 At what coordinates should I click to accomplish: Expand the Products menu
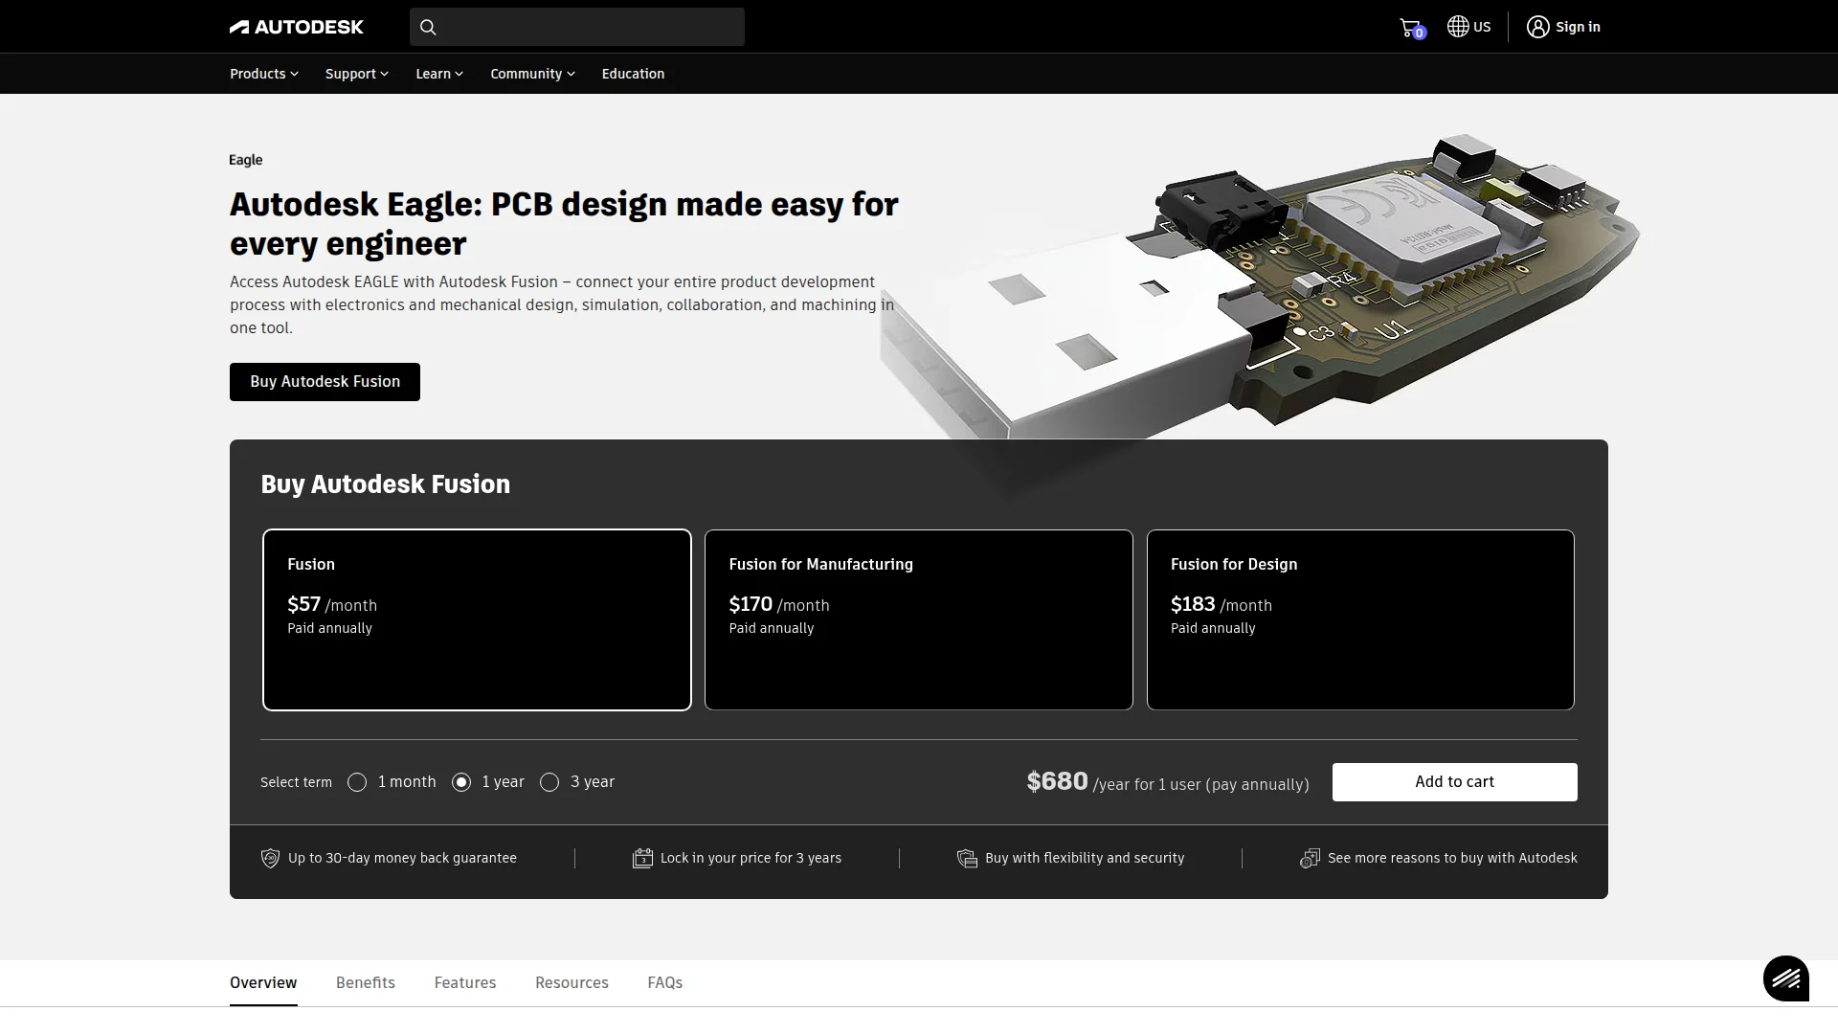[264, 74]
